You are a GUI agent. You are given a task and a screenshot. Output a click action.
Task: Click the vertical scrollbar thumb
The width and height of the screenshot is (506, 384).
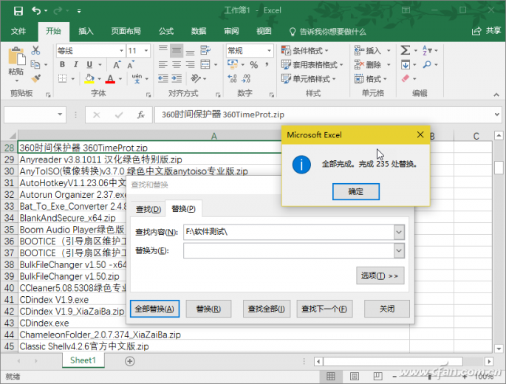499,167
